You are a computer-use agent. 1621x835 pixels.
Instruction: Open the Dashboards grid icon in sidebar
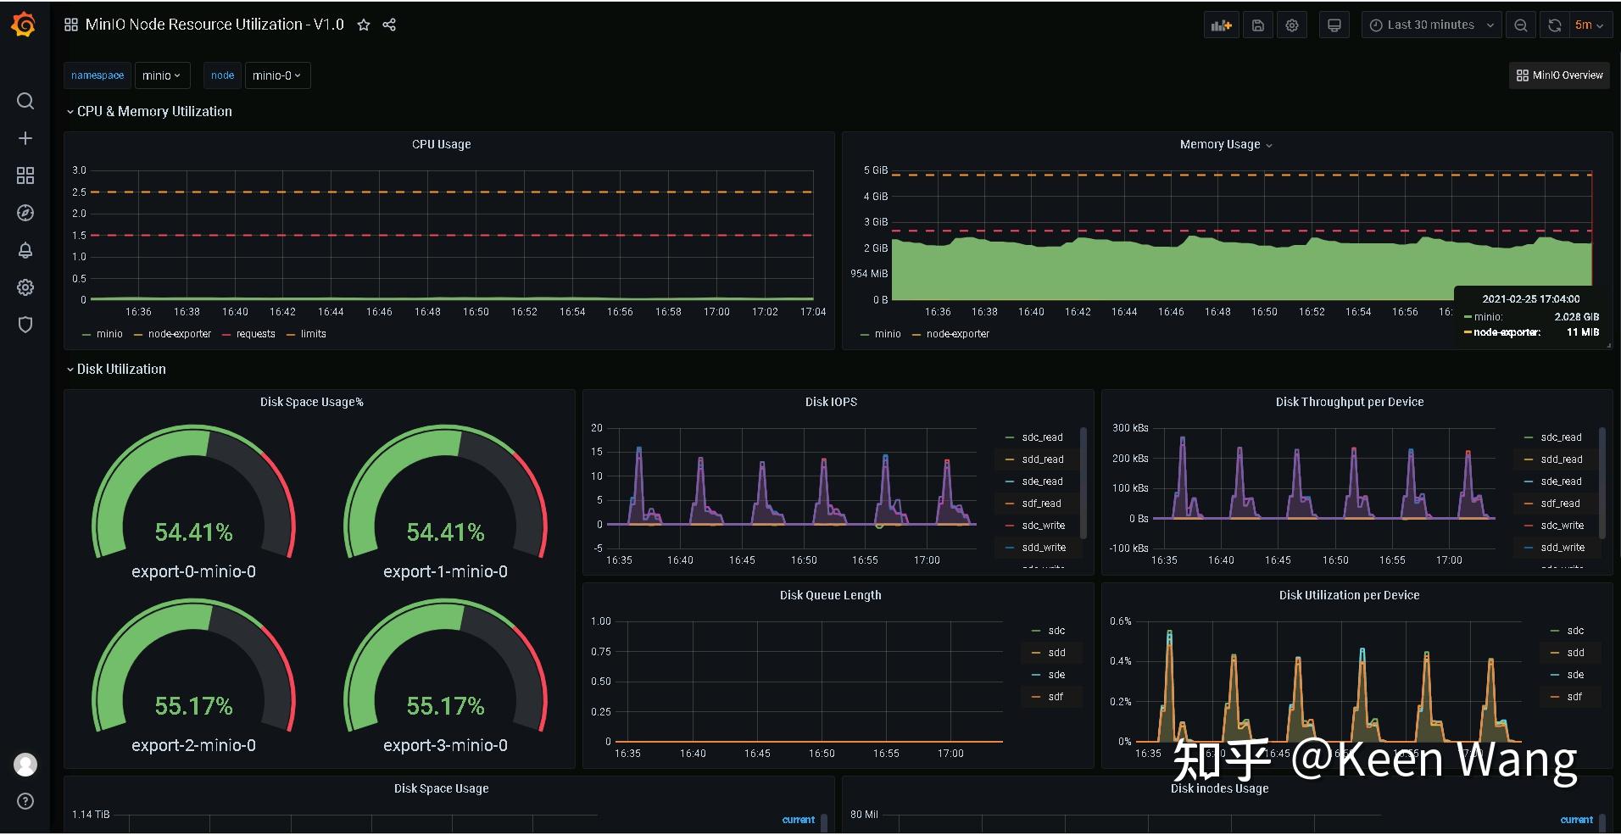pos(25,175)
